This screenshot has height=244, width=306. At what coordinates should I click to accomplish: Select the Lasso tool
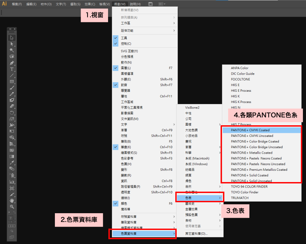point(12,56)
